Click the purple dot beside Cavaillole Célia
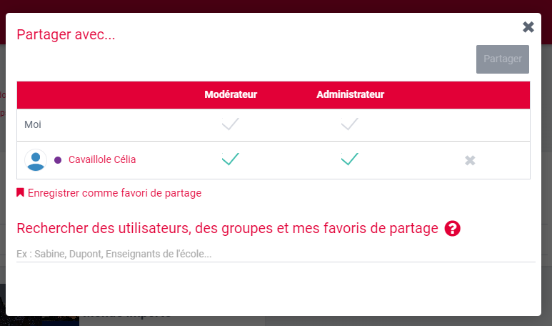Viewport: 552px width, 326px height. click(58, 160)
